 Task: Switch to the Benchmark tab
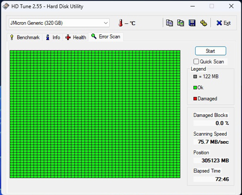point(24,37)
